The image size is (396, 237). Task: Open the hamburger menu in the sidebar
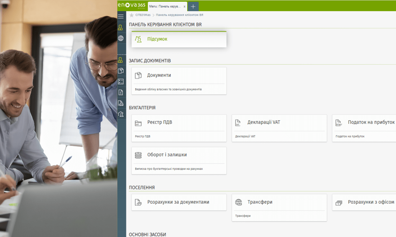tap(121, 17)
